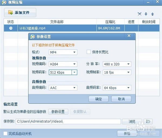
Task: Start compression with the 开始 button
Action: tap(127, 134)
